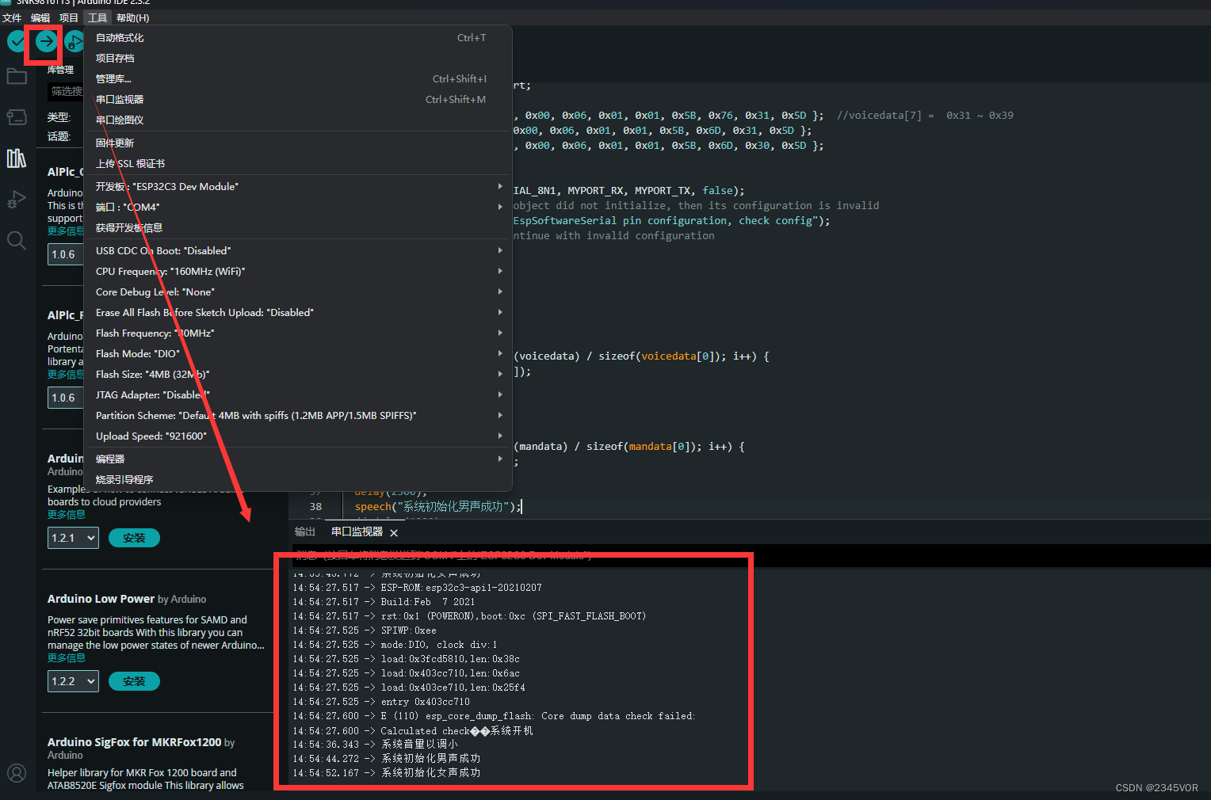Viewport: 1211px width, 800px height.
Task: Expand Erase All Flash Before Sketch Upload submenu
Action: click(298, 313)
